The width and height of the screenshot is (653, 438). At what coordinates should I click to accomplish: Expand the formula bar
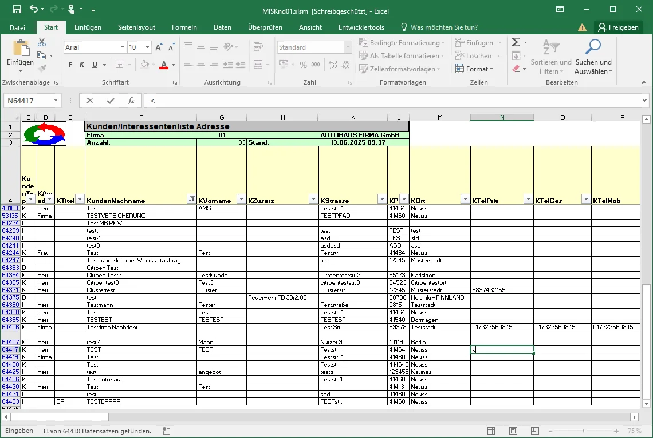point(644,101)
